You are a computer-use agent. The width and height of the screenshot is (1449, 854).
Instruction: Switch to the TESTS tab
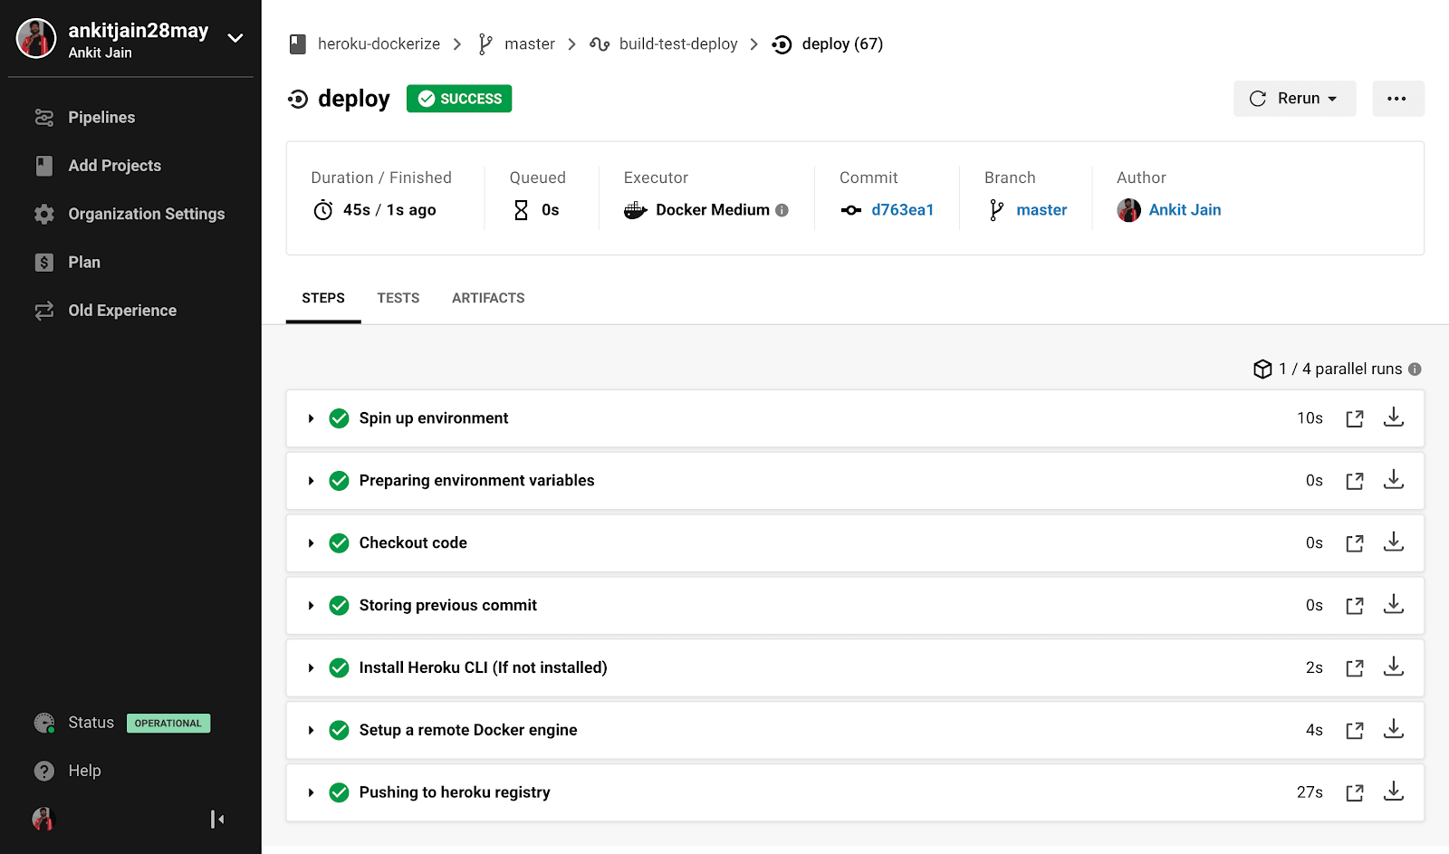[398, 298]
